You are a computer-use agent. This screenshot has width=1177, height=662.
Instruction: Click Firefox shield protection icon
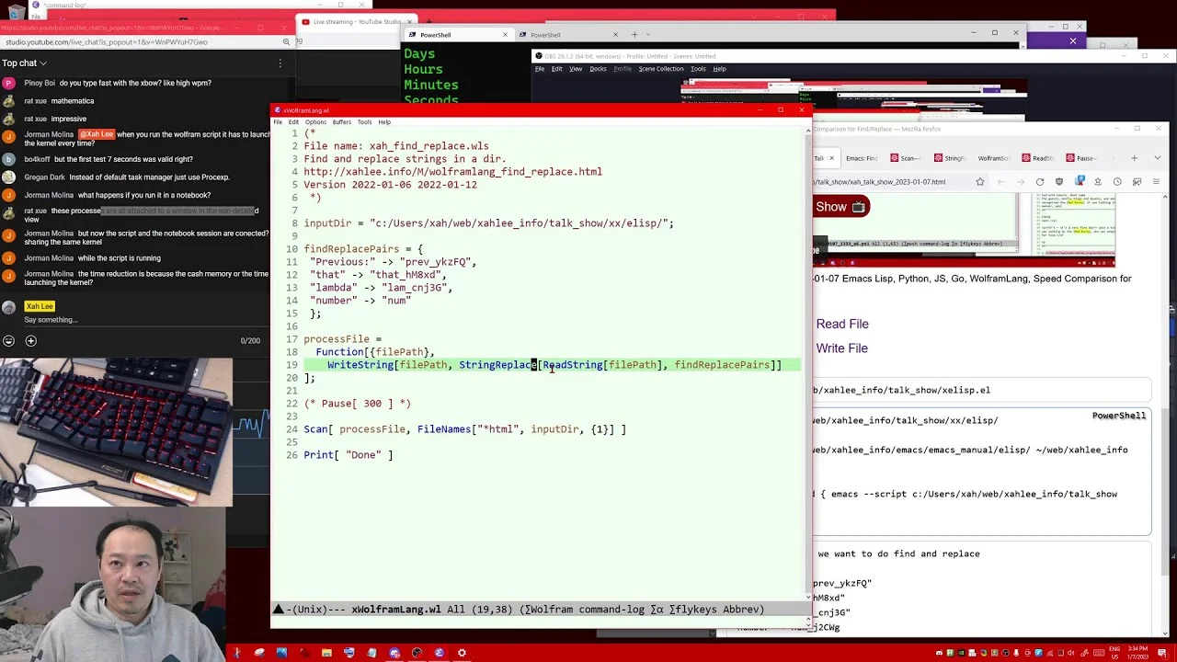1059,182
